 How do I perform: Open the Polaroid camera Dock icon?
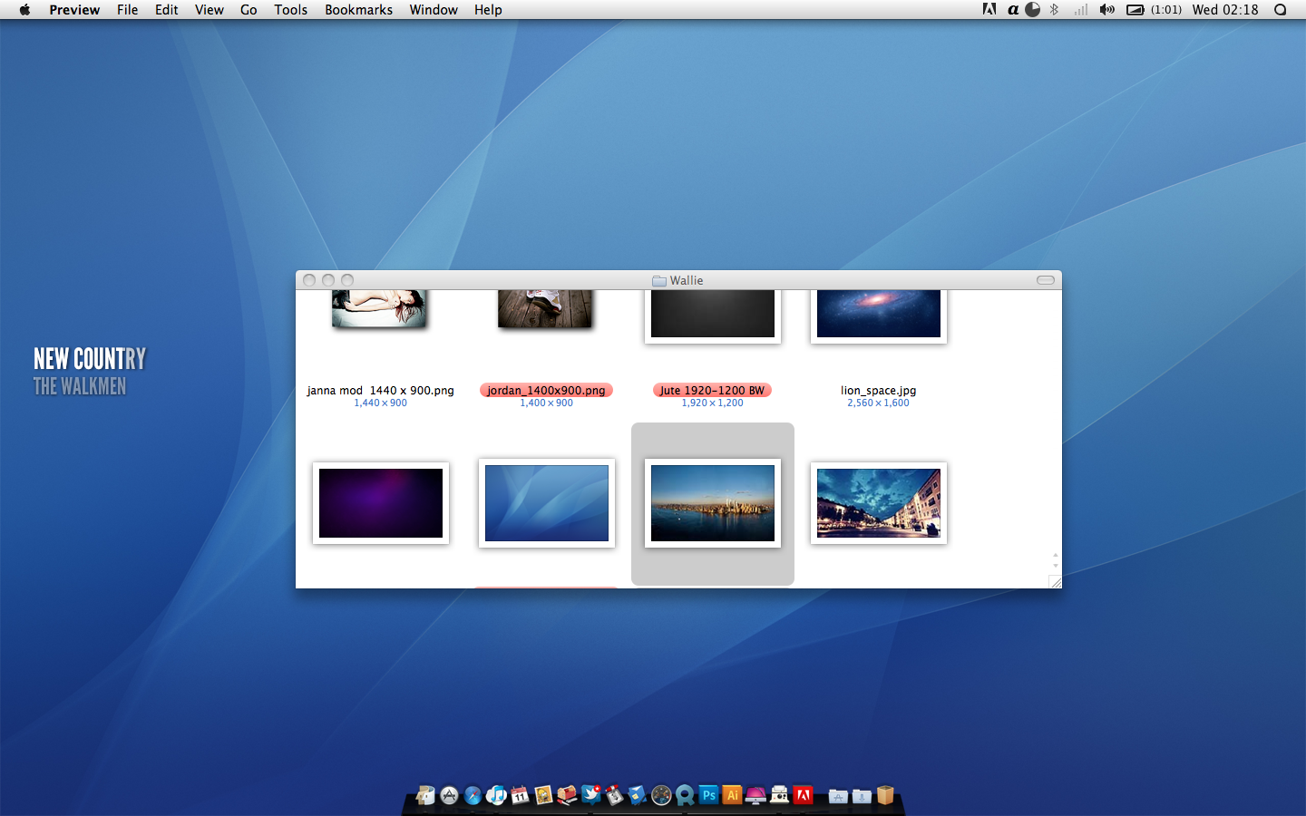point(779,795)
